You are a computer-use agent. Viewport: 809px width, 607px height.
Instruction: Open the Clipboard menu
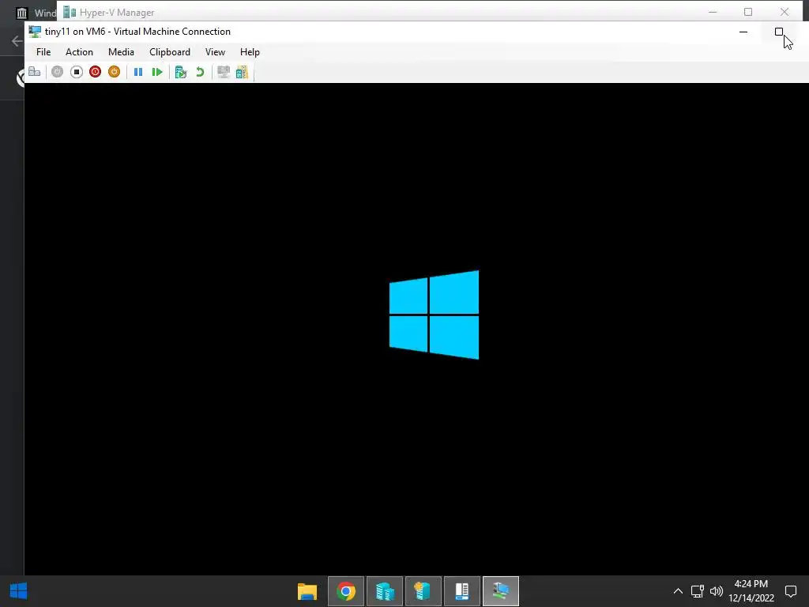tap(170, 52)
